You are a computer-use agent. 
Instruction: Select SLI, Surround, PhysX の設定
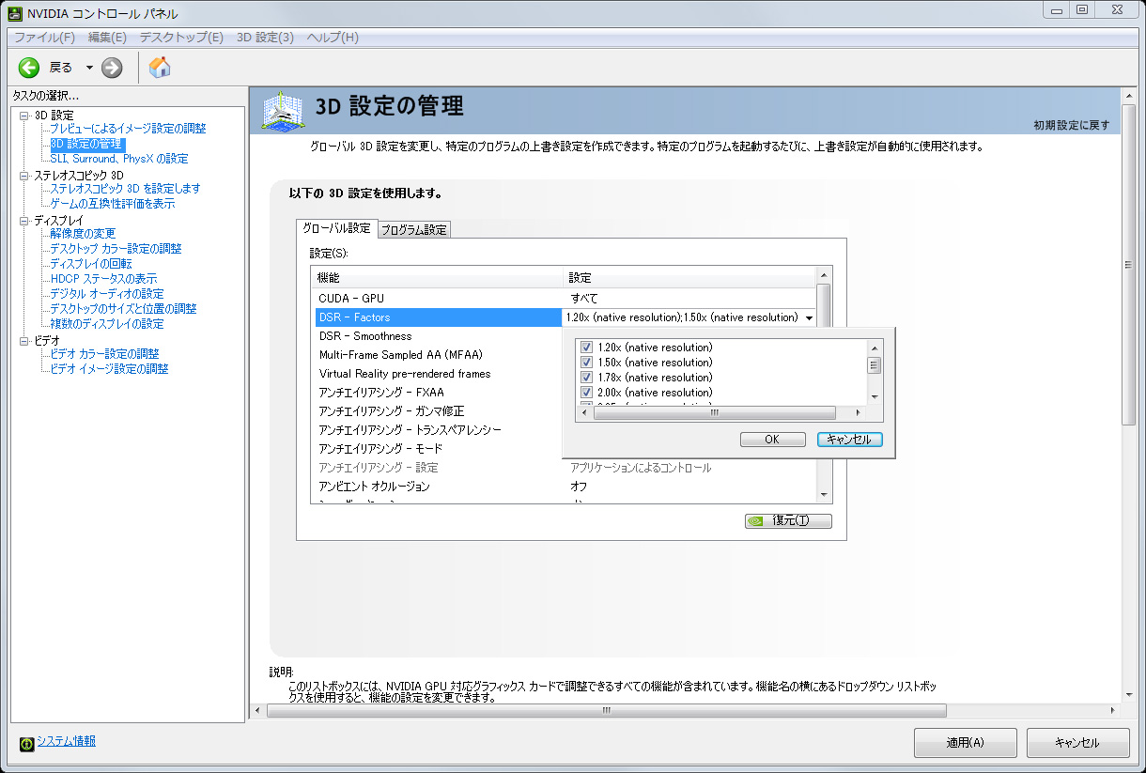(x=119, y=159)
